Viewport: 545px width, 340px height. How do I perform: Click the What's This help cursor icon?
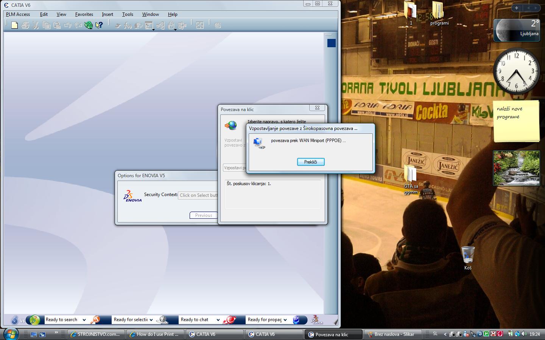coord(99,25)
